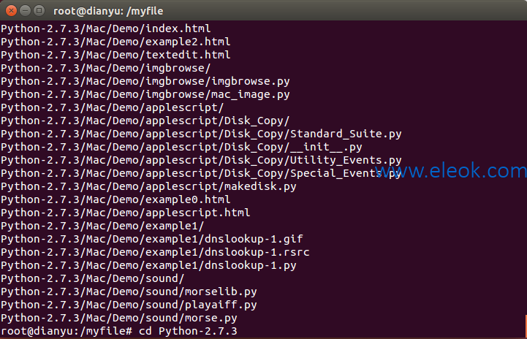The width and height of the screenshot is (527, 339).
Task: Select line ending 'mac_image.py'
Action: pyautogui.click(x=145, y=94)
